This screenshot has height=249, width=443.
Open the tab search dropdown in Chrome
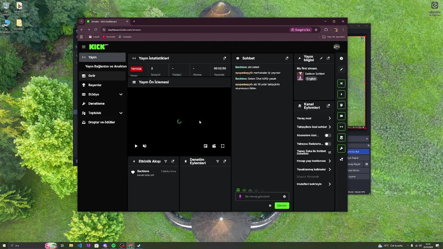(x=81, y=21)
